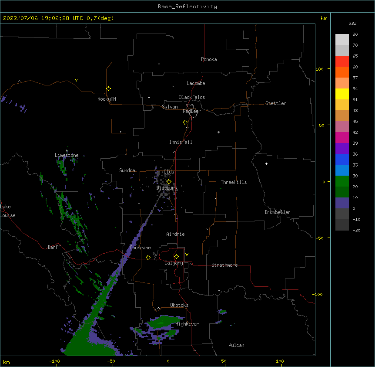Select the RedDeer label
The image size is (375, 367).
tap(191, 111)
